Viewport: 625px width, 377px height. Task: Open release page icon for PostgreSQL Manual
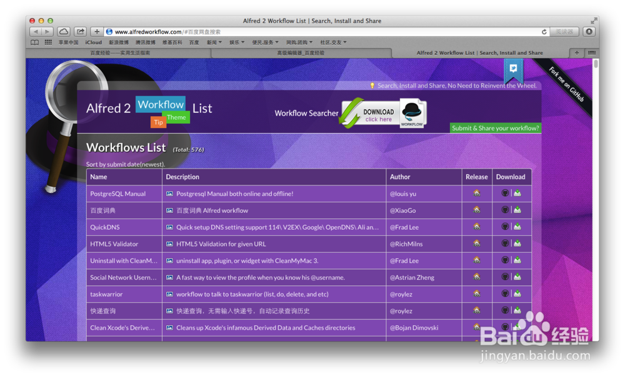pyautogui.click(x=477, y=193)
